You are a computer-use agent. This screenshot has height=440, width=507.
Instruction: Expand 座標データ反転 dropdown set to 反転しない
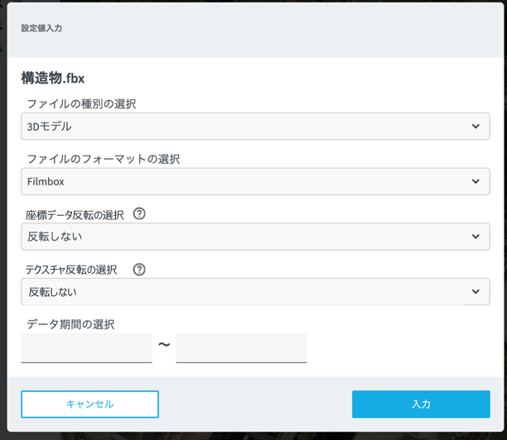(249, 237)
